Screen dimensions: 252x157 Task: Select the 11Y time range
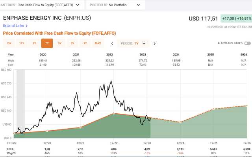click(x=22, y=43)
